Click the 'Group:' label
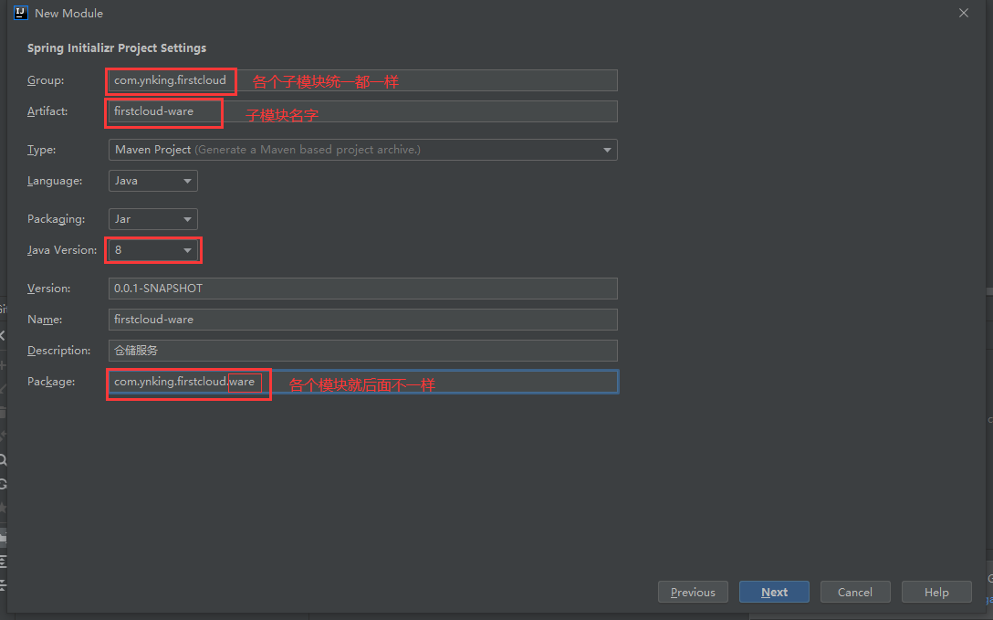This screenshot has width=993, height=620. (x=46, y=80)
